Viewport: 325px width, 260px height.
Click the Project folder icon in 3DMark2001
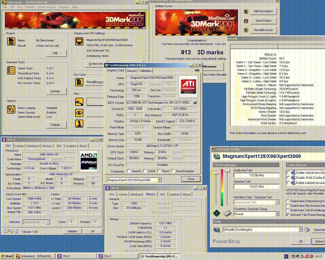point(11,41)
